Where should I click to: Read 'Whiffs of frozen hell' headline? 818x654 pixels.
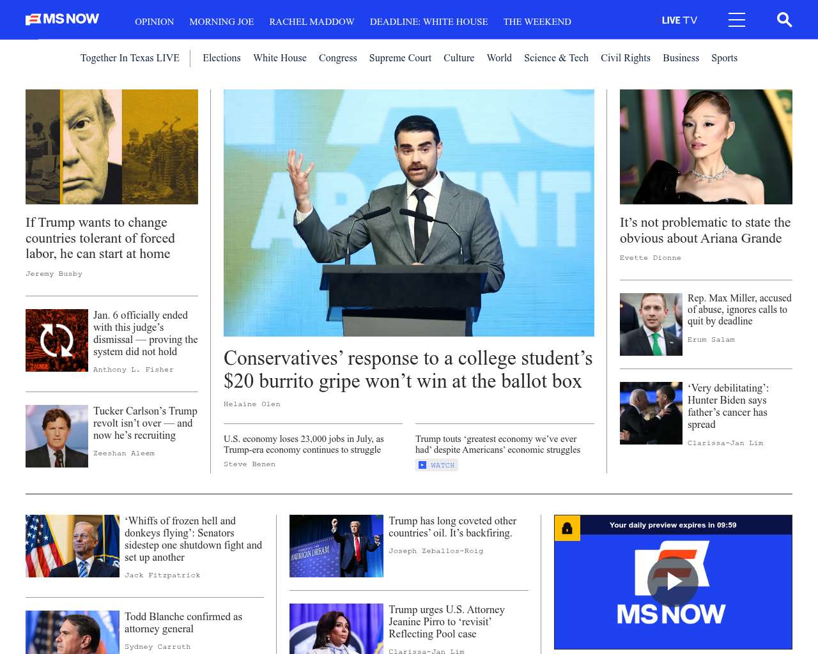pos(193,539)
